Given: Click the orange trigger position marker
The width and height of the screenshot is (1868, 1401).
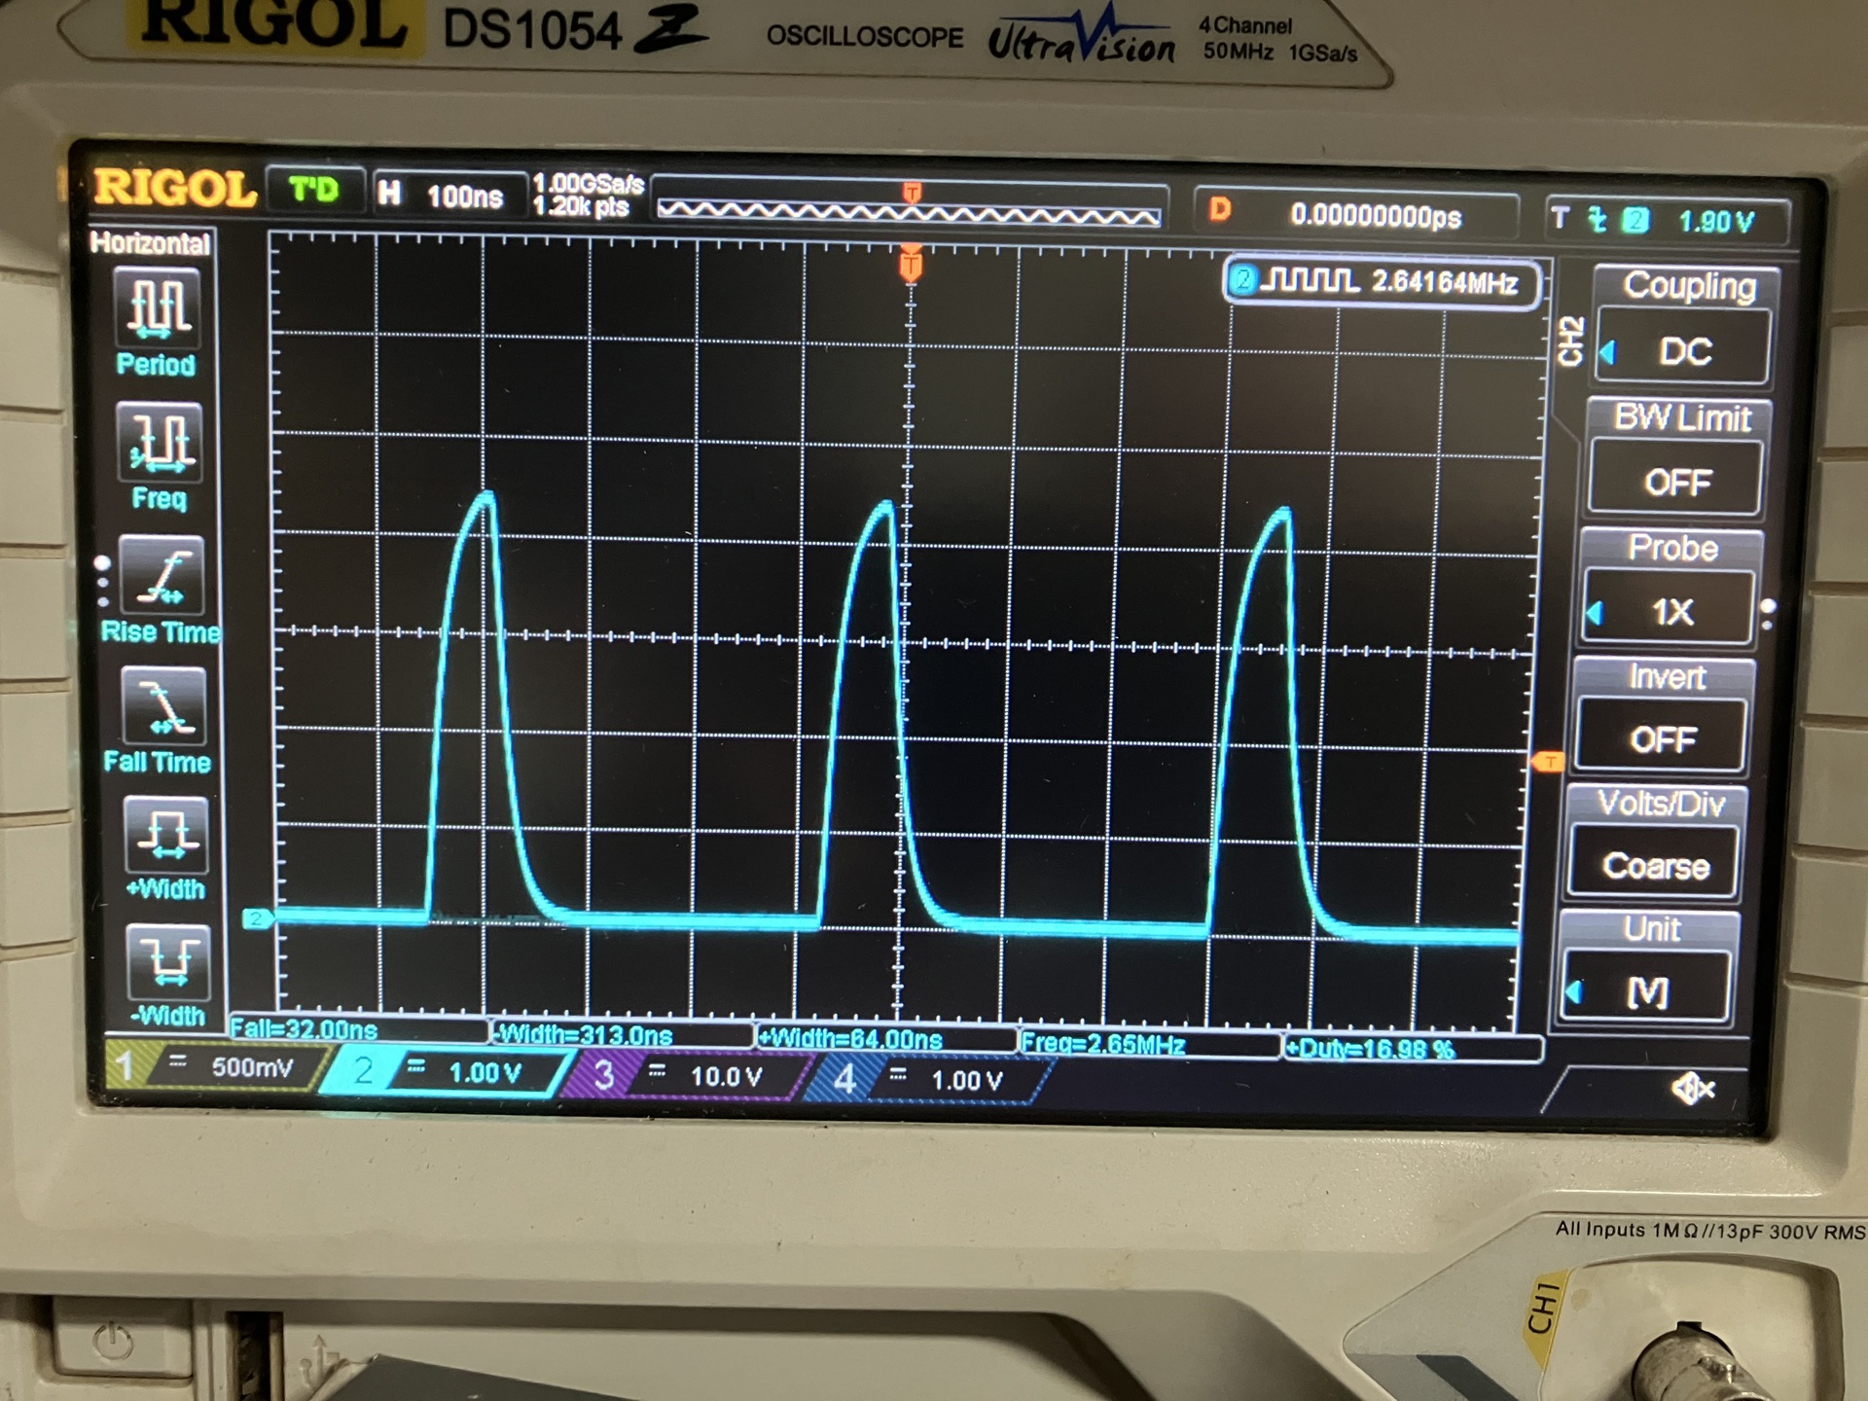Looking at the screenshot, I should pyautogui.click(x=911, y=264).
